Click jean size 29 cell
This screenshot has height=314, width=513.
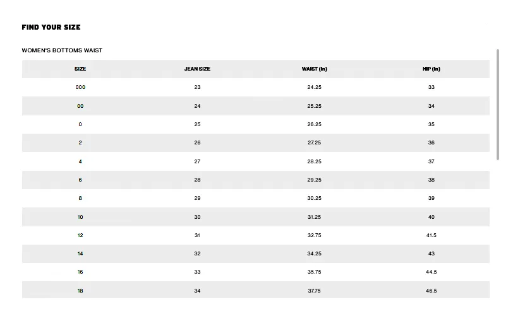[197, 198]
